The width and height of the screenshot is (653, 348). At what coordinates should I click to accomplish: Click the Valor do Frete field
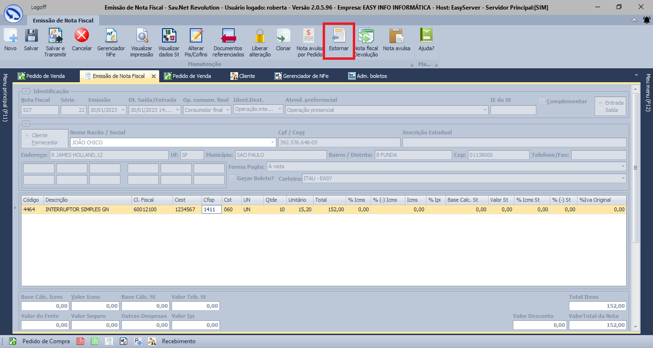(45, 325)
